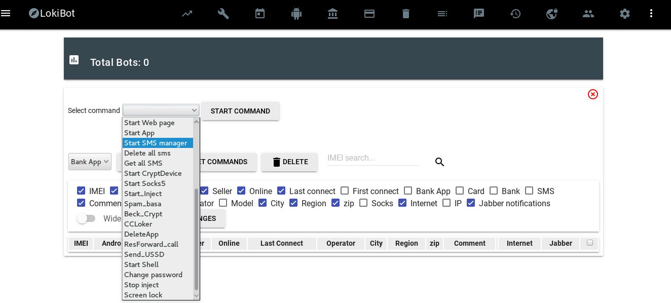Open the trending chart statistics icon
The width and height of the screenshot is (671, 303).
tap(187, 14)
